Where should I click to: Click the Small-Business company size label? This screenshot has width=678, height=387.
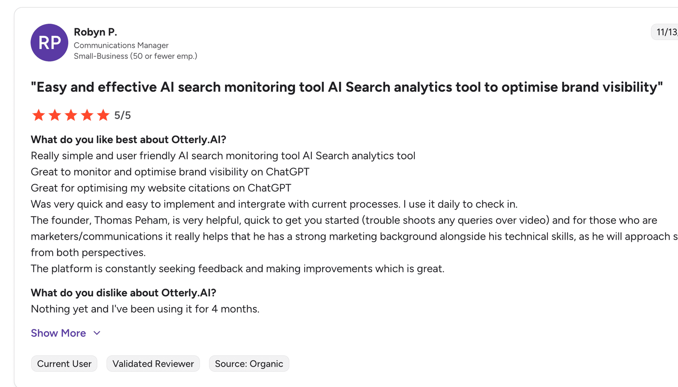[135, 56]
